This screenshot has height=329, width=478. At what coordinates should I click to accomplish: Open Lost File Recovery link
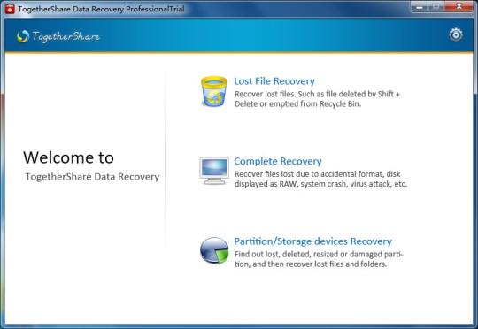(274, 81)
